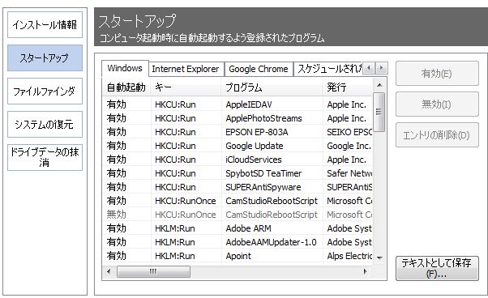This screenshot has width=488, height=298.
Task: Open the ファイルファインダ section
Action: 45,91
